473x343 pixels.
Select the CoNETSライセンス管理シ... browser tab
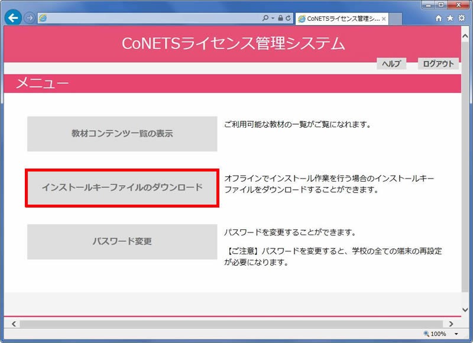342,19
